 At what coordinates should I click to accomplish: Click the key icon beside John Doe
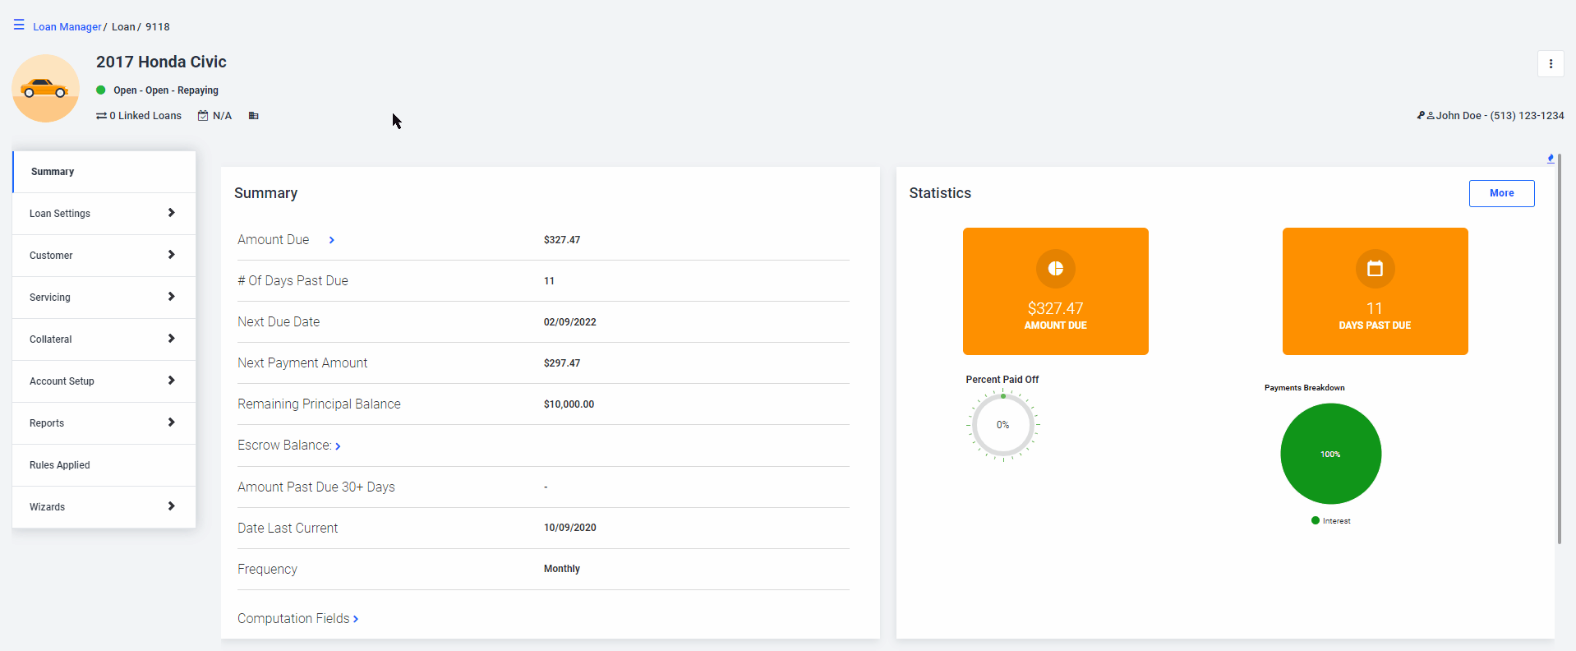1421,115
